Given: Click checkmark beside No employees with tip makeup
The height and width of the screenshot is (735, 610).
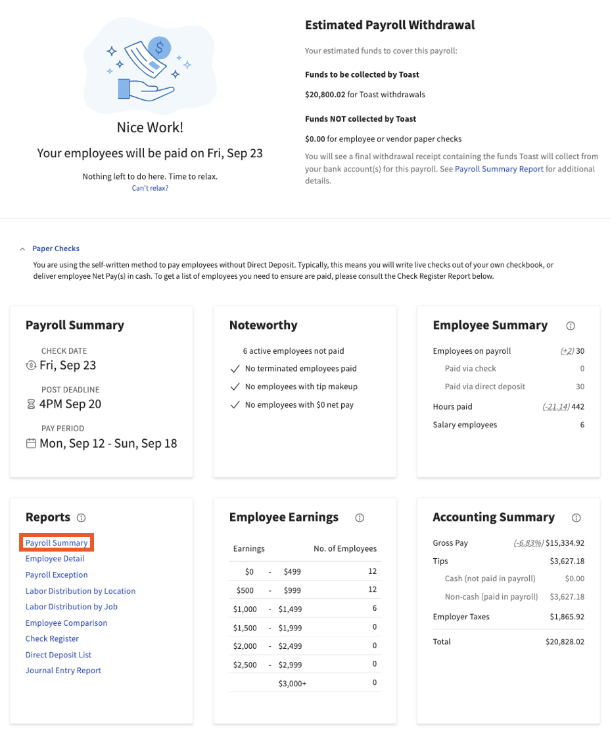Looking at the screenshot, I should tap(235, 387).
